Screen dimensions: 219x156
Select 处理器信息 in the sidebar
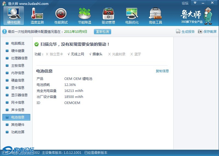19,58
